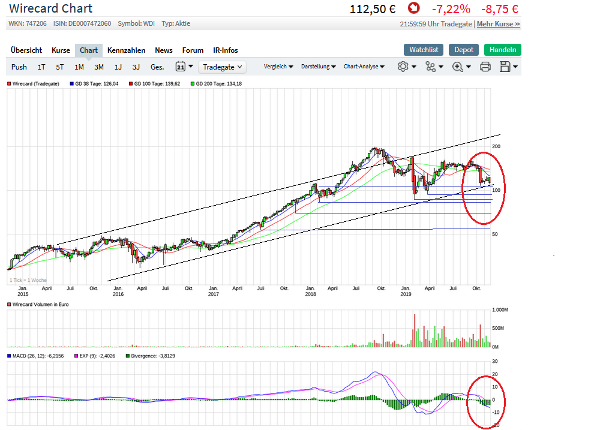
Task: Click the green GD 200 Tage legend swatch
Action: click(193, 83)
